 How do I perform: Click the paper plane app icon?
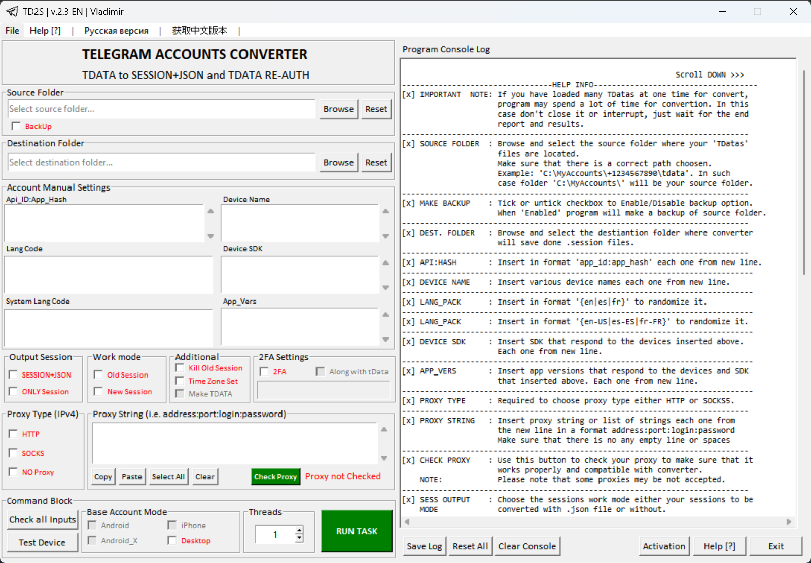12,11
